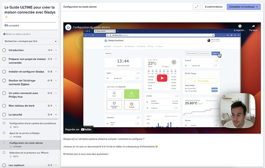Viewport: 265px width, 168px height.
Task: Click circle beside Détection de la présence lesson
Action: 4,153
